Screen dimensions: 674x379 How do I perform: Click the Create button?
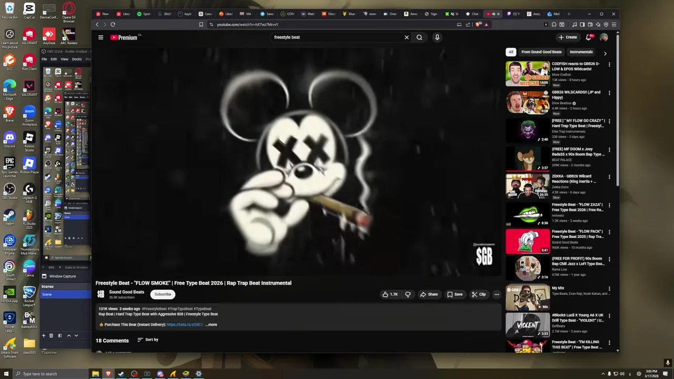(568, 37)
